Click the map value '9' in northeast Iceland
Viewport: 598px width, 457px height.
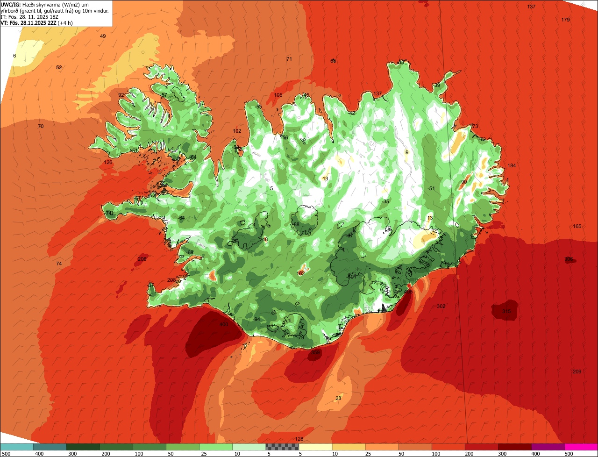click(406, 152)
